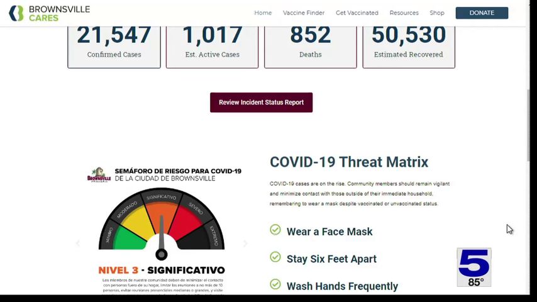Select the Confirmed Cases card
Screen dimensions: 537x302
tap(114, 47)
